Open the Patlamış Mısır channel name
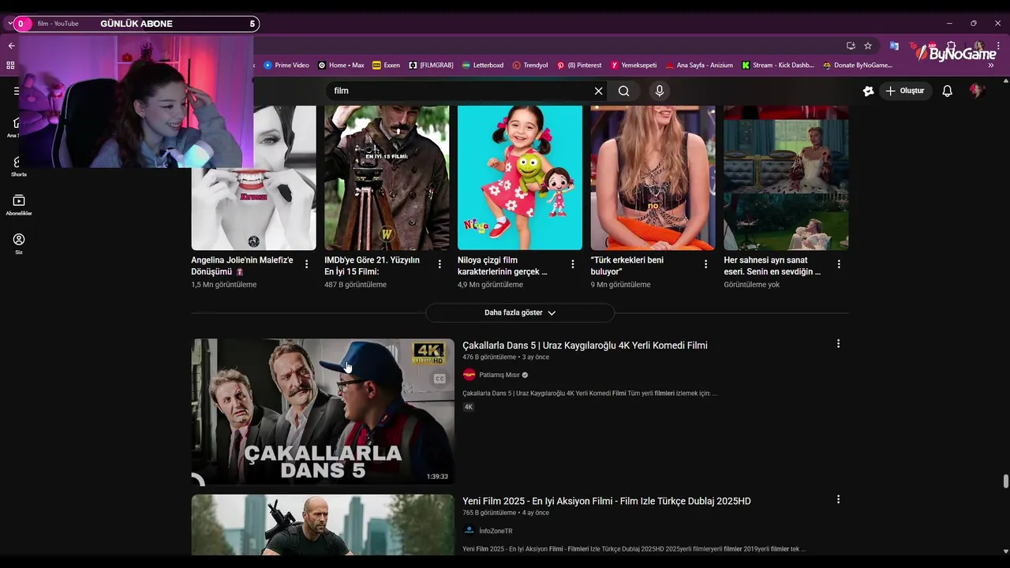This screenshot has width=1010, height=568. pyautogui.click(x=499, y=375)
